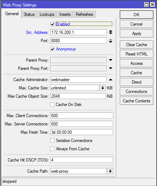This screenshot has height=186, width=157.
Task: Open the Cache rules button
Action: [x=136, y=73]
